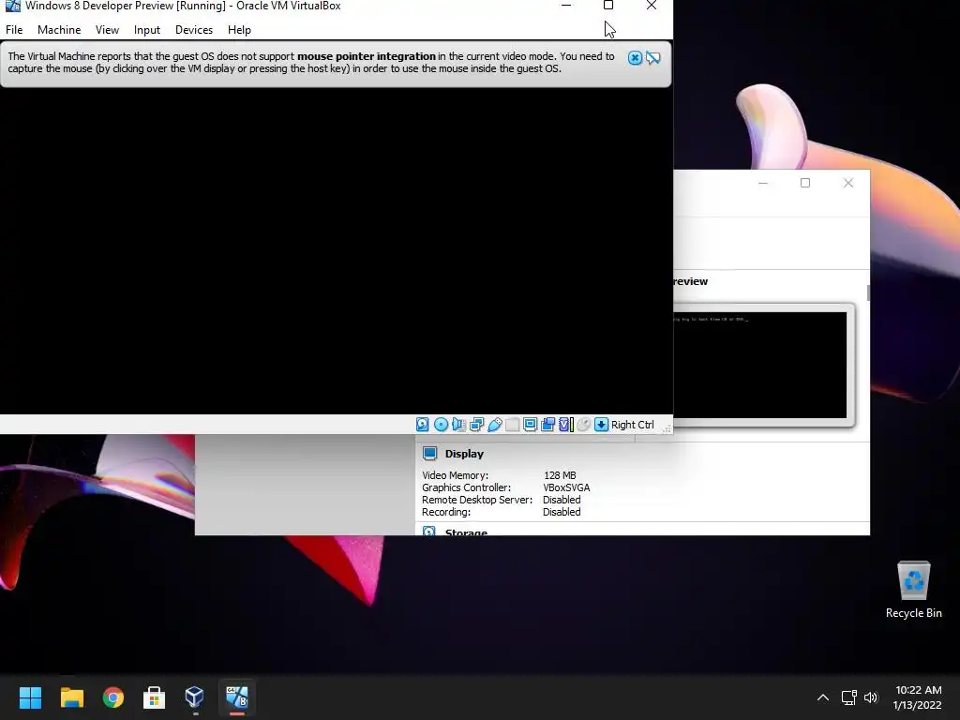This screenshot has height=720, width=960.
Task: Click the Remote Desktop Server Disabled value
Action: [562, 500]
